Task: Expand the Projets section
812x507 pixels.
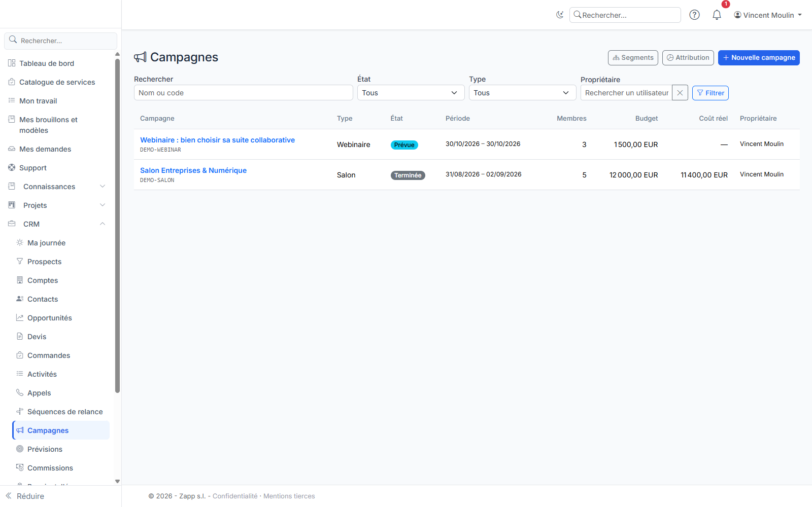Action: tap(57, 205)
